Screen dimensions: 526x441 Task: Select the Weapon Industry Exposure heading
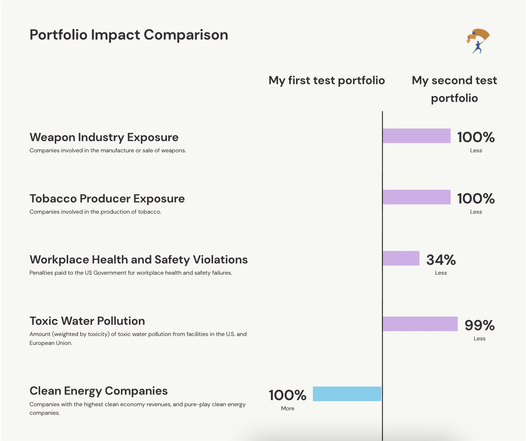104,137
